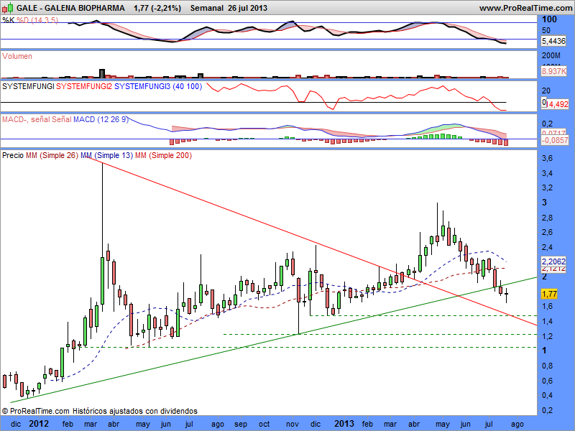Click the nov month label on time axis
This screenshot has width=575, height=431.
(x=293, y=425)
